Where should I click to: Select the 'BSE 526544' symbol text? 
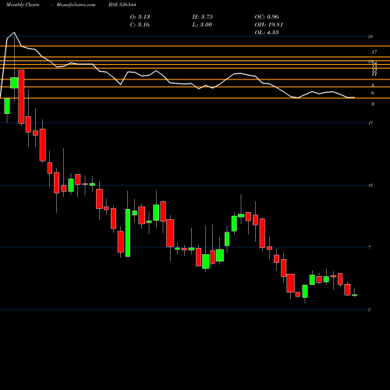click(x=122, y=5)
